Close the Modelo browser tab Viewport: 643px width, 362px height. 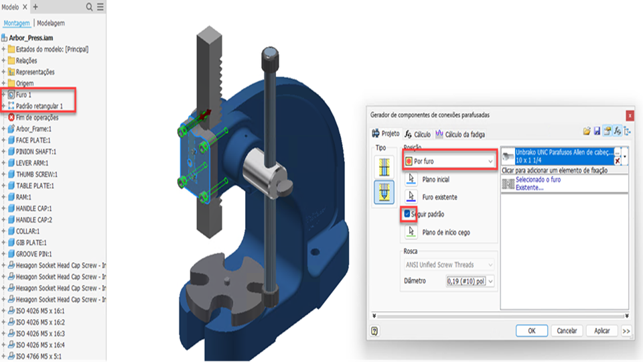pyautogui.click(x=25, y=7)
